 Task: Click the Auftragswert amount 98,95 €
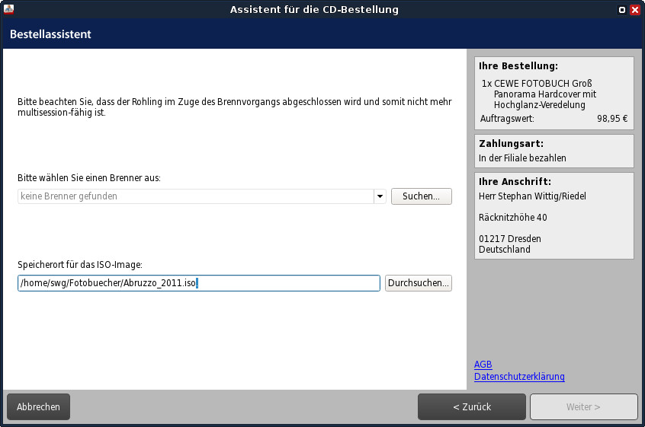click(x=612, y=119)
